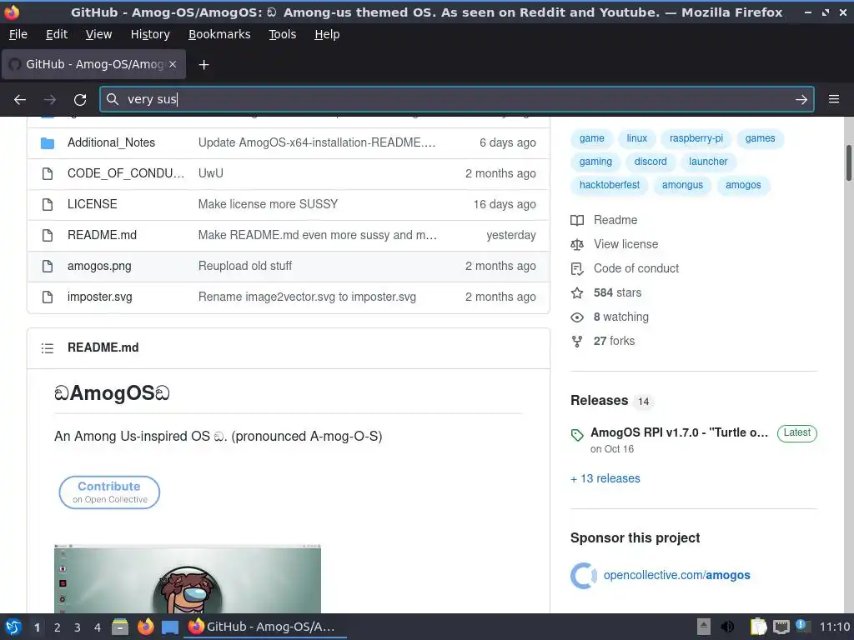Image resolution: width=854 pixels, height=640 pixels.
Task: Click the fork icon beside 27 forks
Action: (x=577, y=341)
